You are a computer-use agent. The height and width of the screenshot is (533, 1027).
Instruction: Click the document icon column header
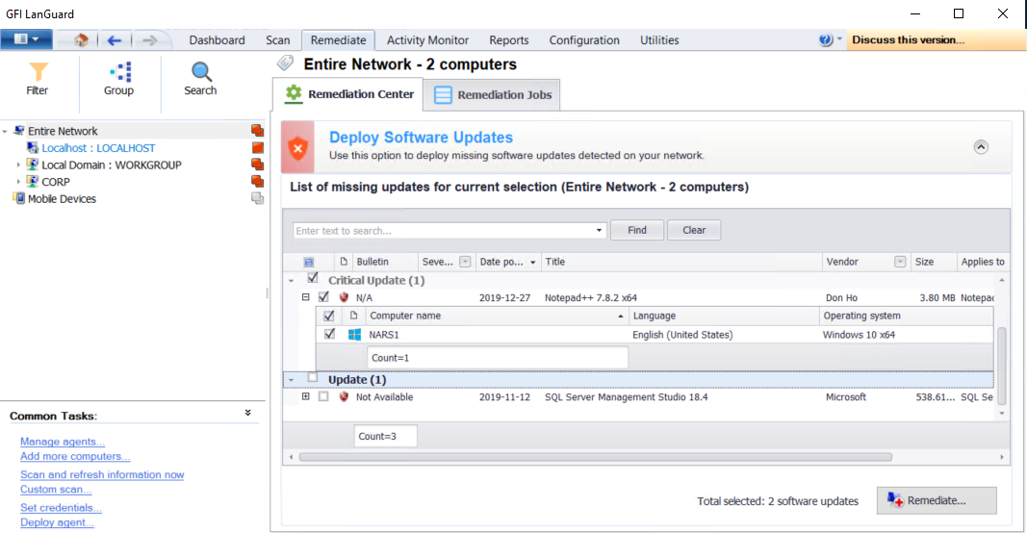(x=344, y=262)
